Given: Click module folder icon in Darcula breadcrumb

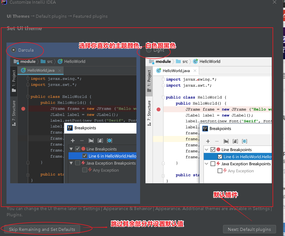Looking at the screenshot, I should 16,61.
